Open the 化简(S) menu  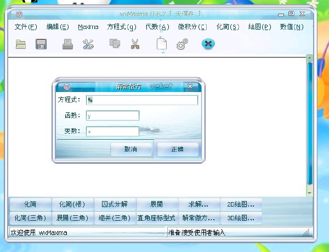point(228,27)
